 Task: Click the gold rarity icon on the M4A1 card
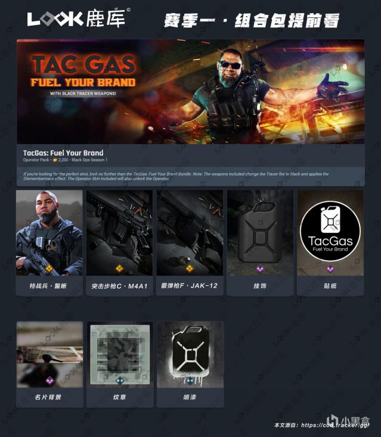point(119,269)
